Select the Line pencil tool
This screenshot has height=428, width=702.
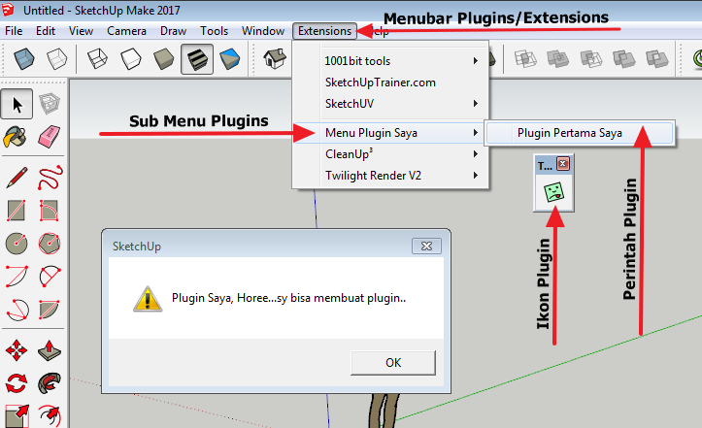tap(17, 178)
